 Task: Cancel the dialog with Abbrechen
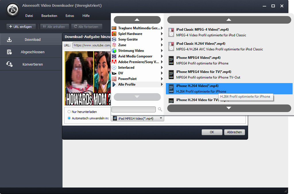[x=234, y=132]
